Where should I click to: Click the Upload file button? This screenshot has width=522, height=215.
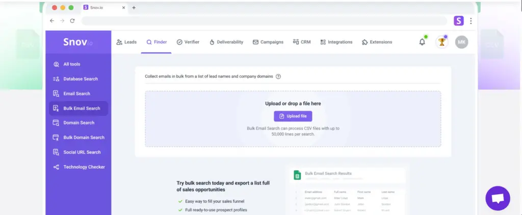pos(293,116)
